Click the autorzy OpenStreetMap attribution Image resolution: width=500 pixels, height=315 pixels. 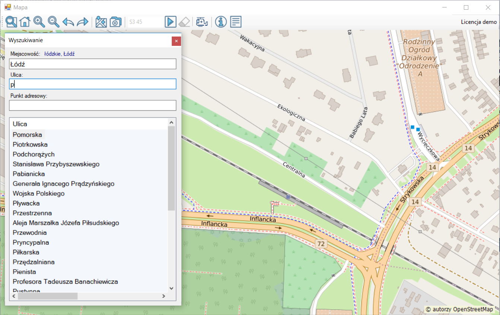pos(460,309)
